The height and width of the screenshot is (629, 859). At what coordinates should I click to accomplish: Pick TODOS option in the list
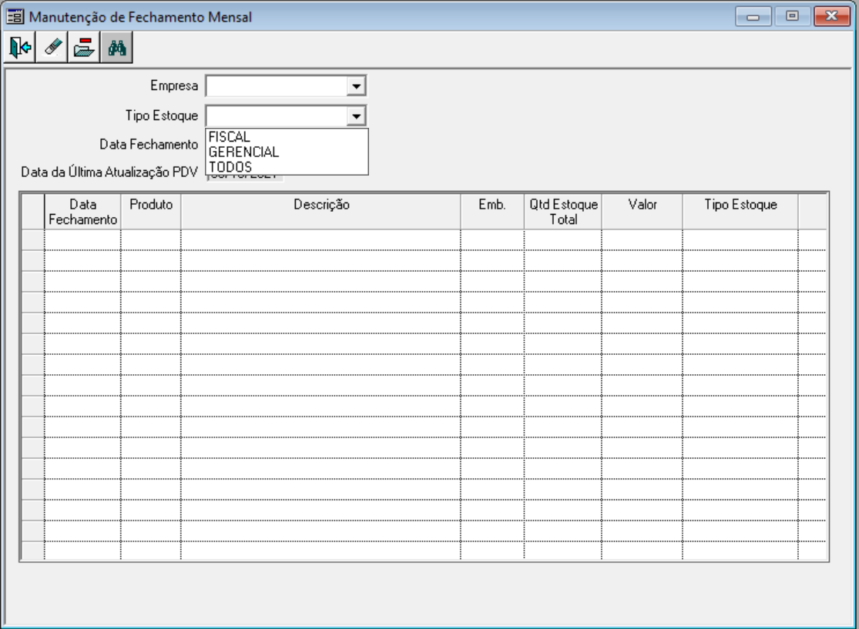tap(287, 167)
